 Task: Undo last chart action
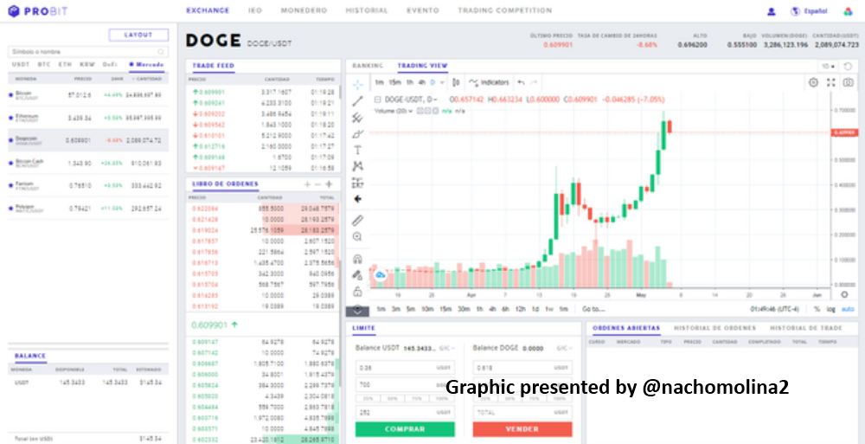pos(521,82)
